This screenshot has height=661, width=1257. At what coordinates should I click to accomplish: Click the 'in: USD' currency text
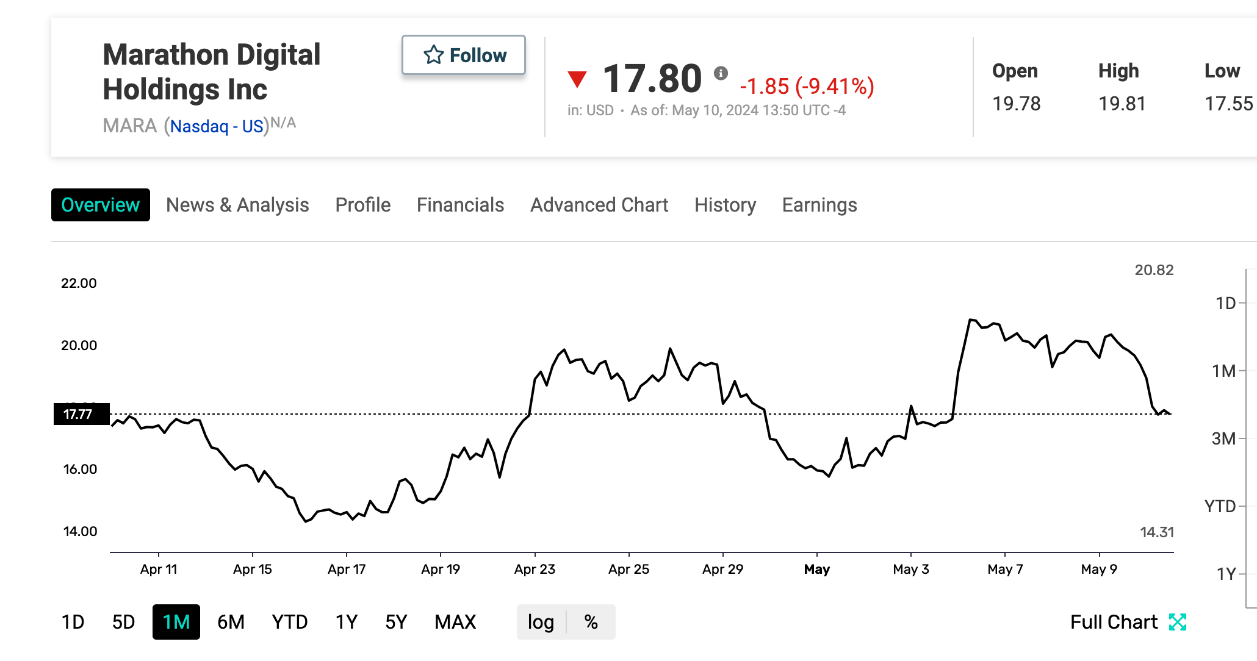click(x=590, y=110)
